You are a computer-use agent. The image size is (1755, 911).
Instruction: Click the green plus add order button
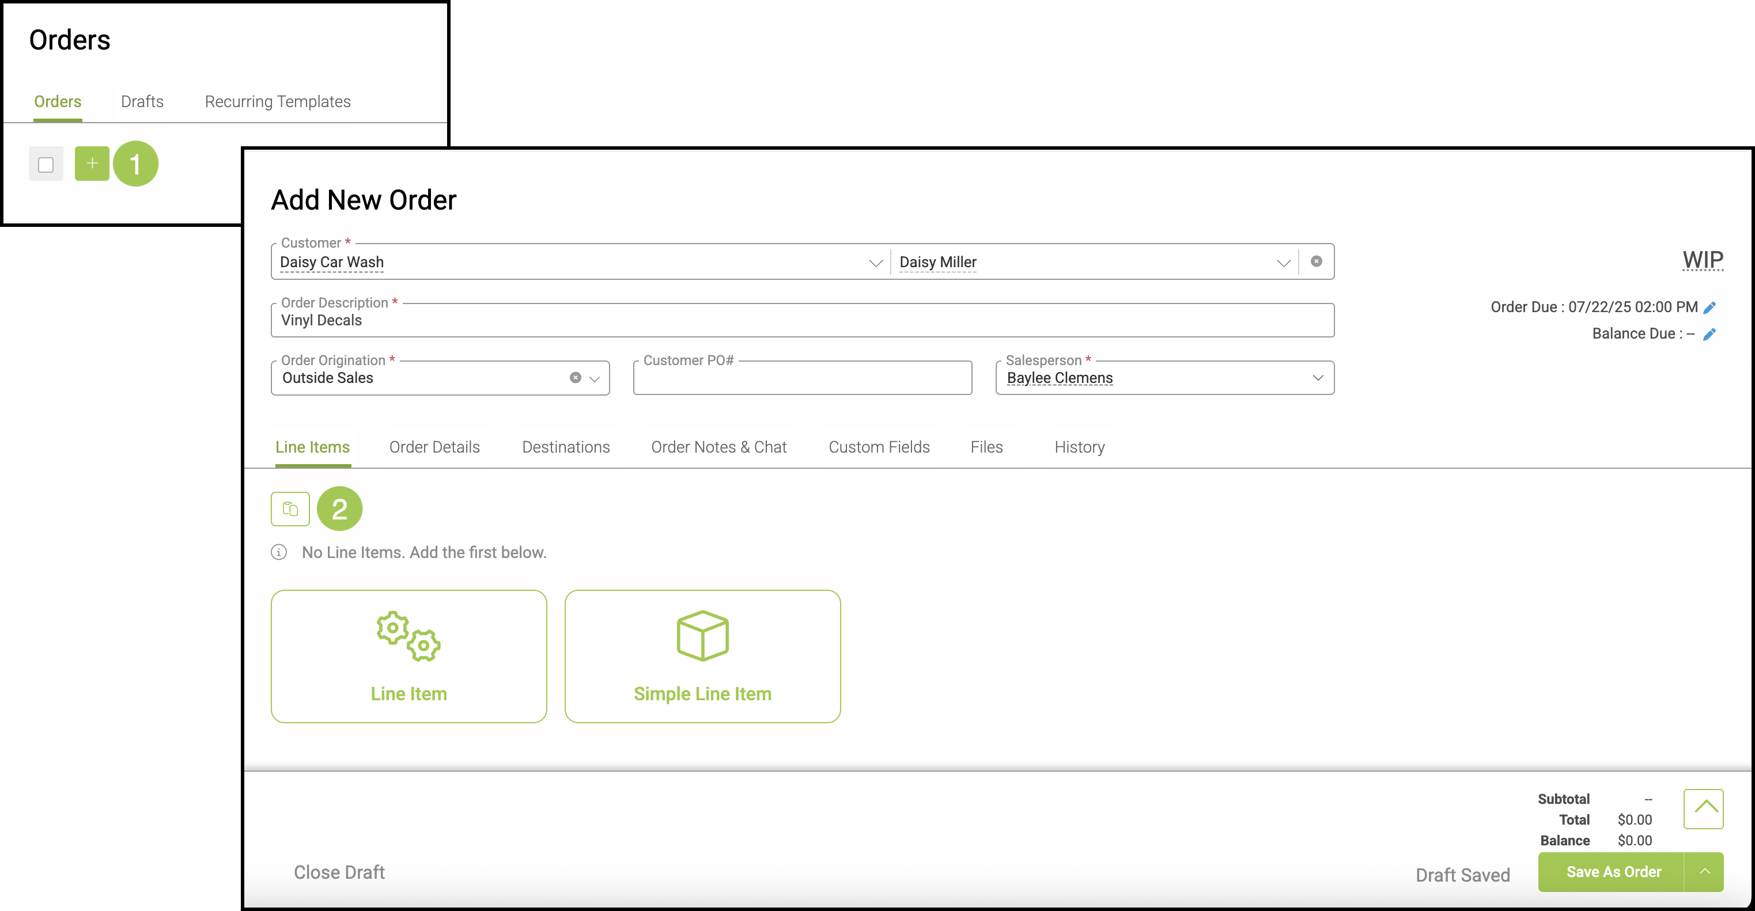(x=92, y=164)
